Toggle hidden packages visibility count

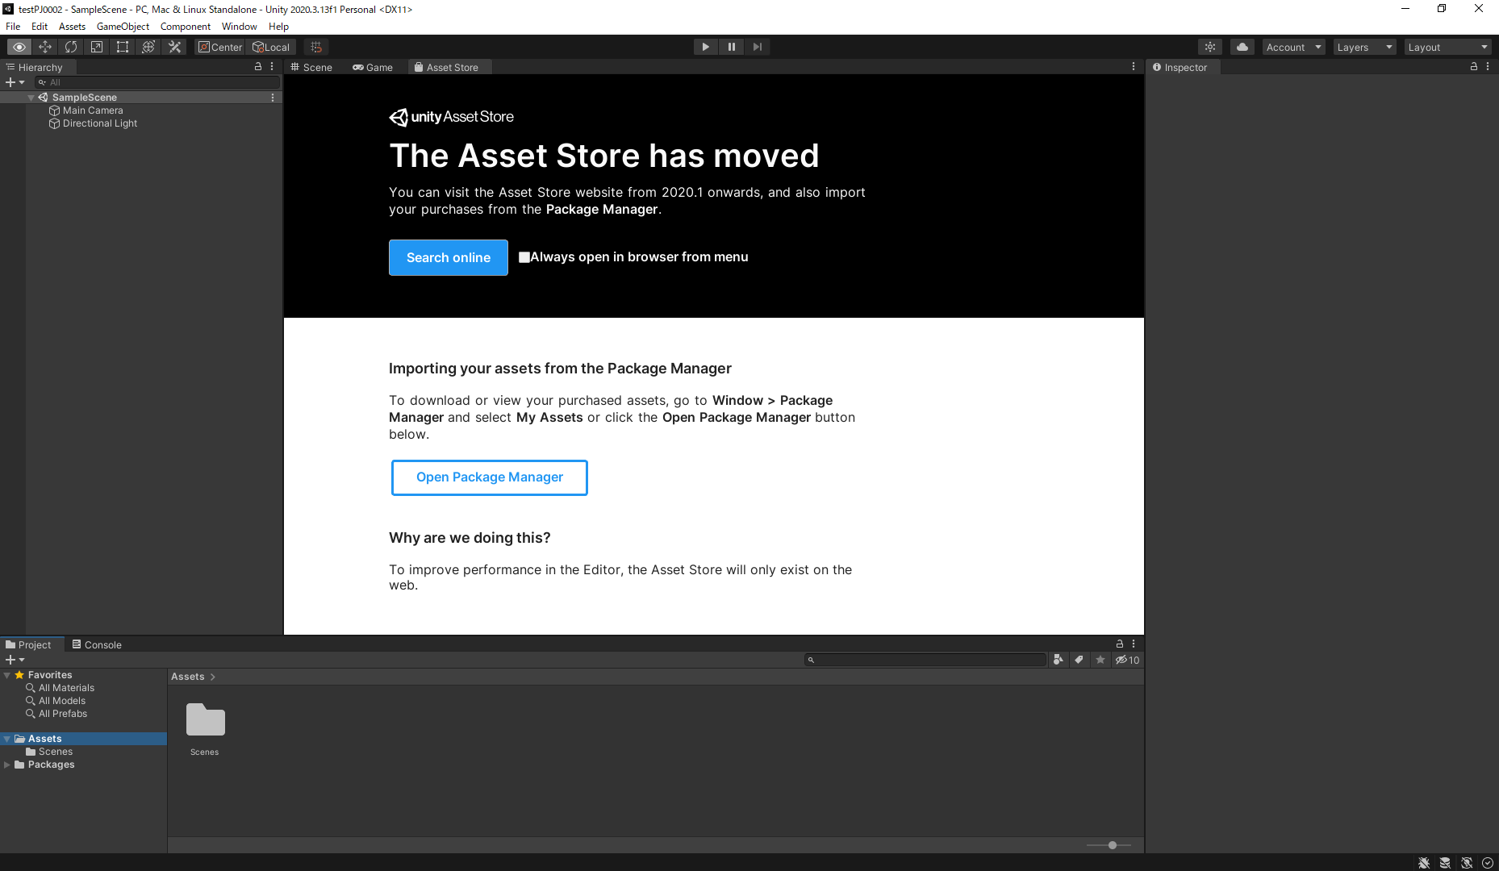coord(1128,660)
